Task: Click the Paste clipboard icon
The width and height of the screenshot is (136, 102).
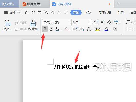Action: (7, 23)
